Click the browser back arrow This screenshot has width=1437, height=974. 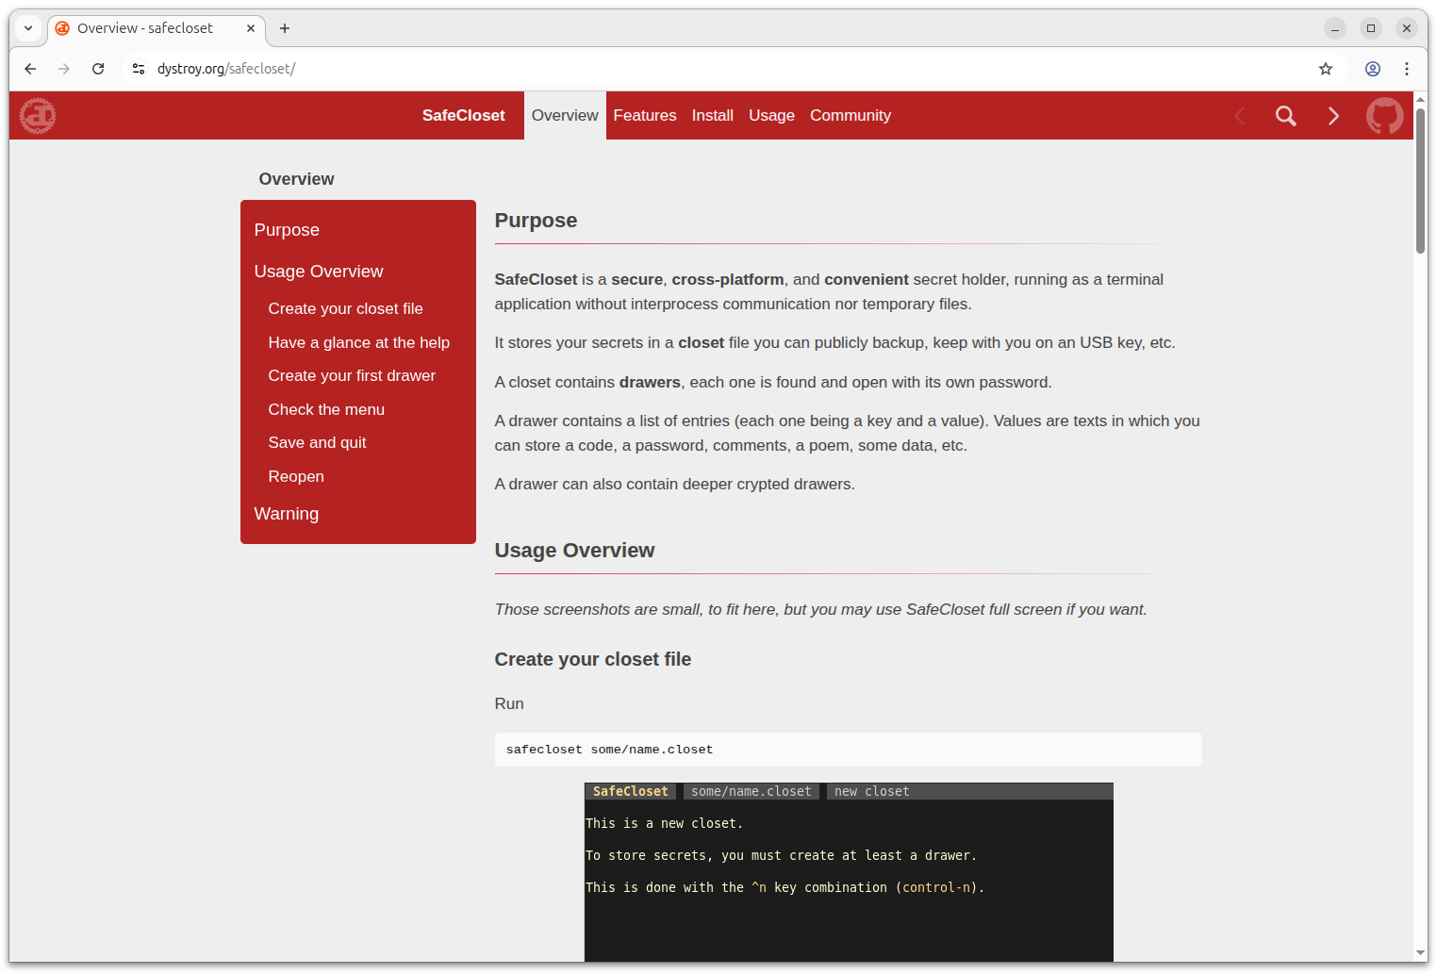30,69
